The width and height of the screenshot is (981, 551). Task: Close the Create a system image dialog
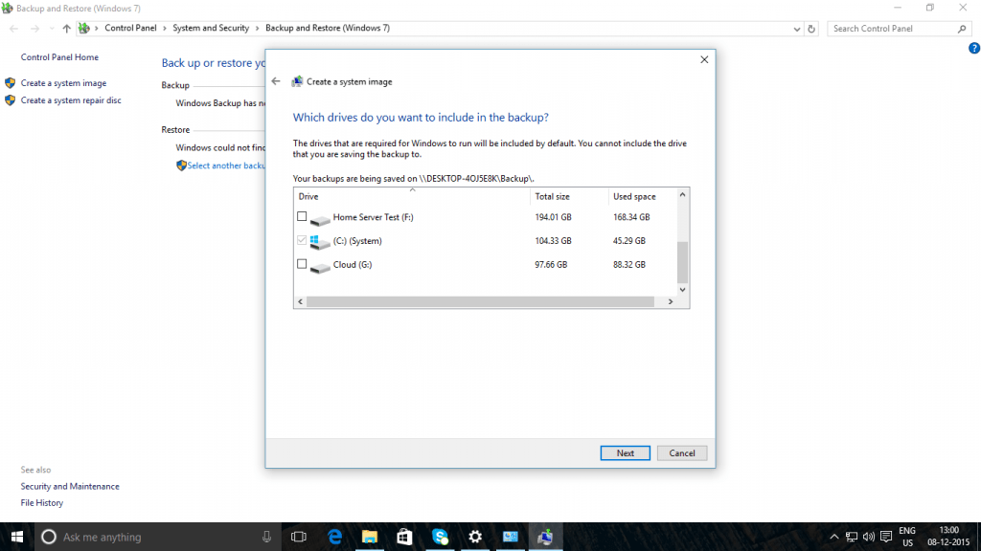(x=704, y=60)
